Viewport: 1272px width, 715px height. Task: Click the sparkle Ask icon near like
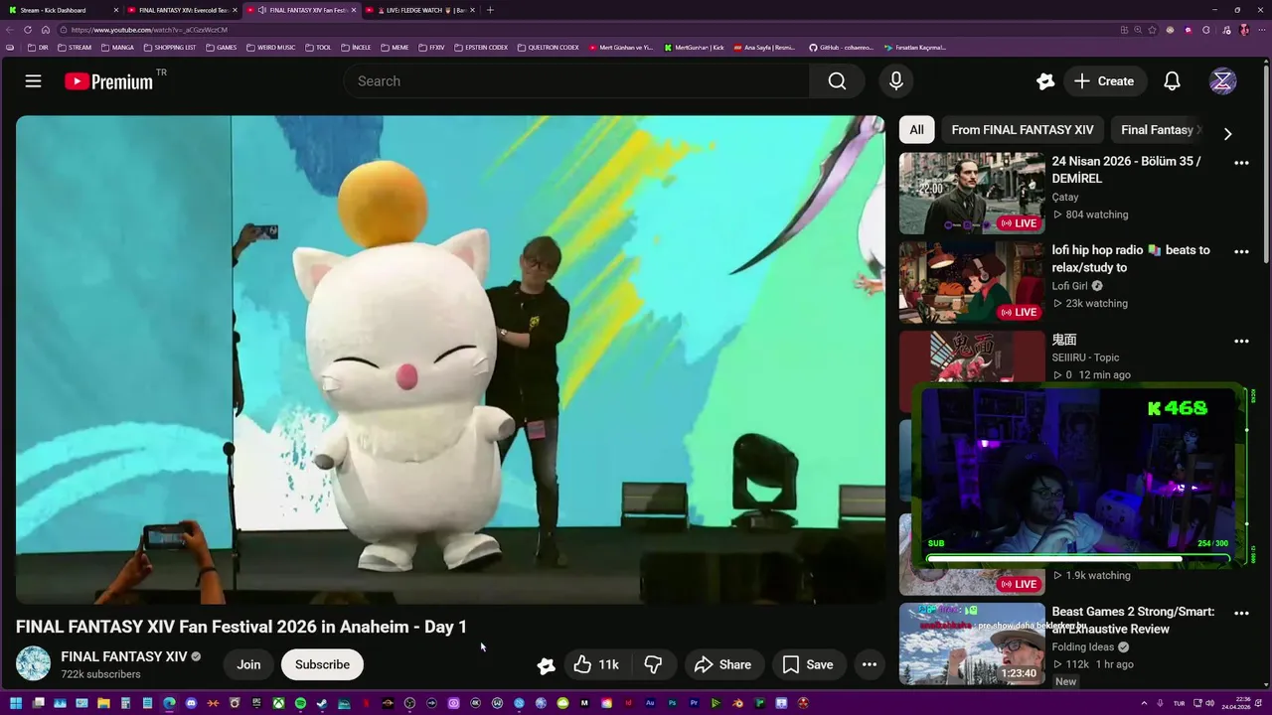click(546, 665)
